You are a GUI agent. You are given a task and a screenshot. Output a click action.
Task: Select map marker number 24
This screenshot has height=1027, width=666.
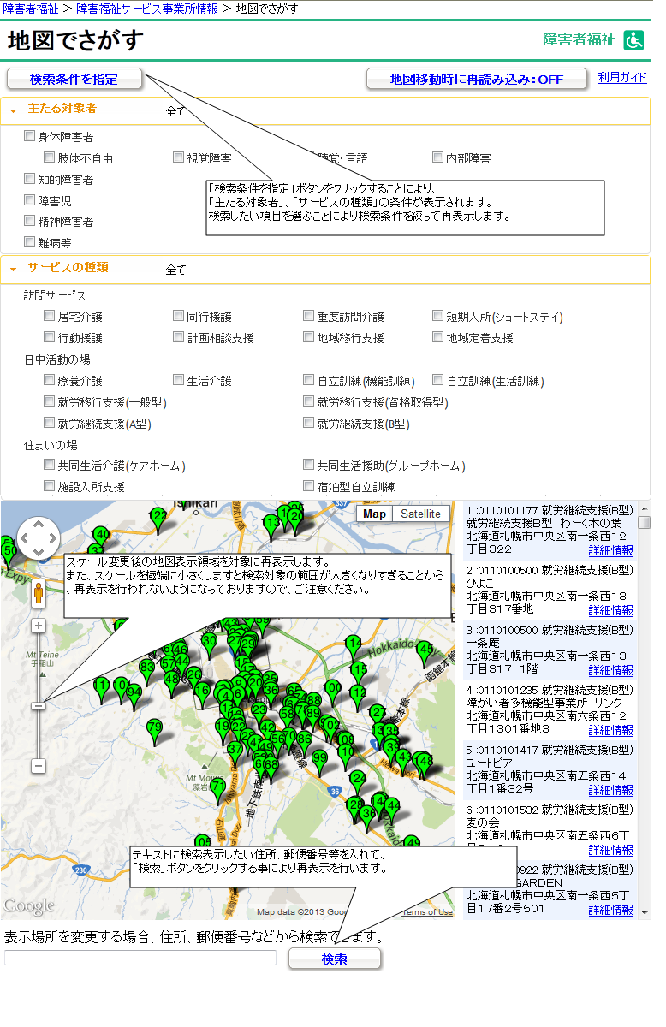point(359,782)
